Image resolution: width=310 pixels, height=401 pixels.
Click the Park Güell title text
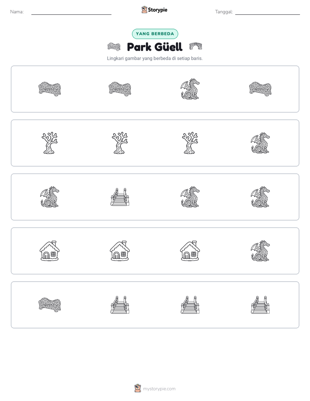155,47
